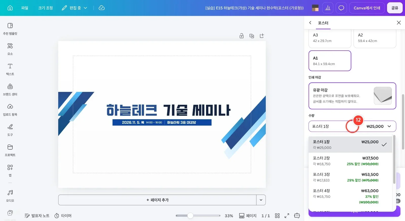
Task: Expand the add-page options chevron
Action: click(x=261, y=200)
